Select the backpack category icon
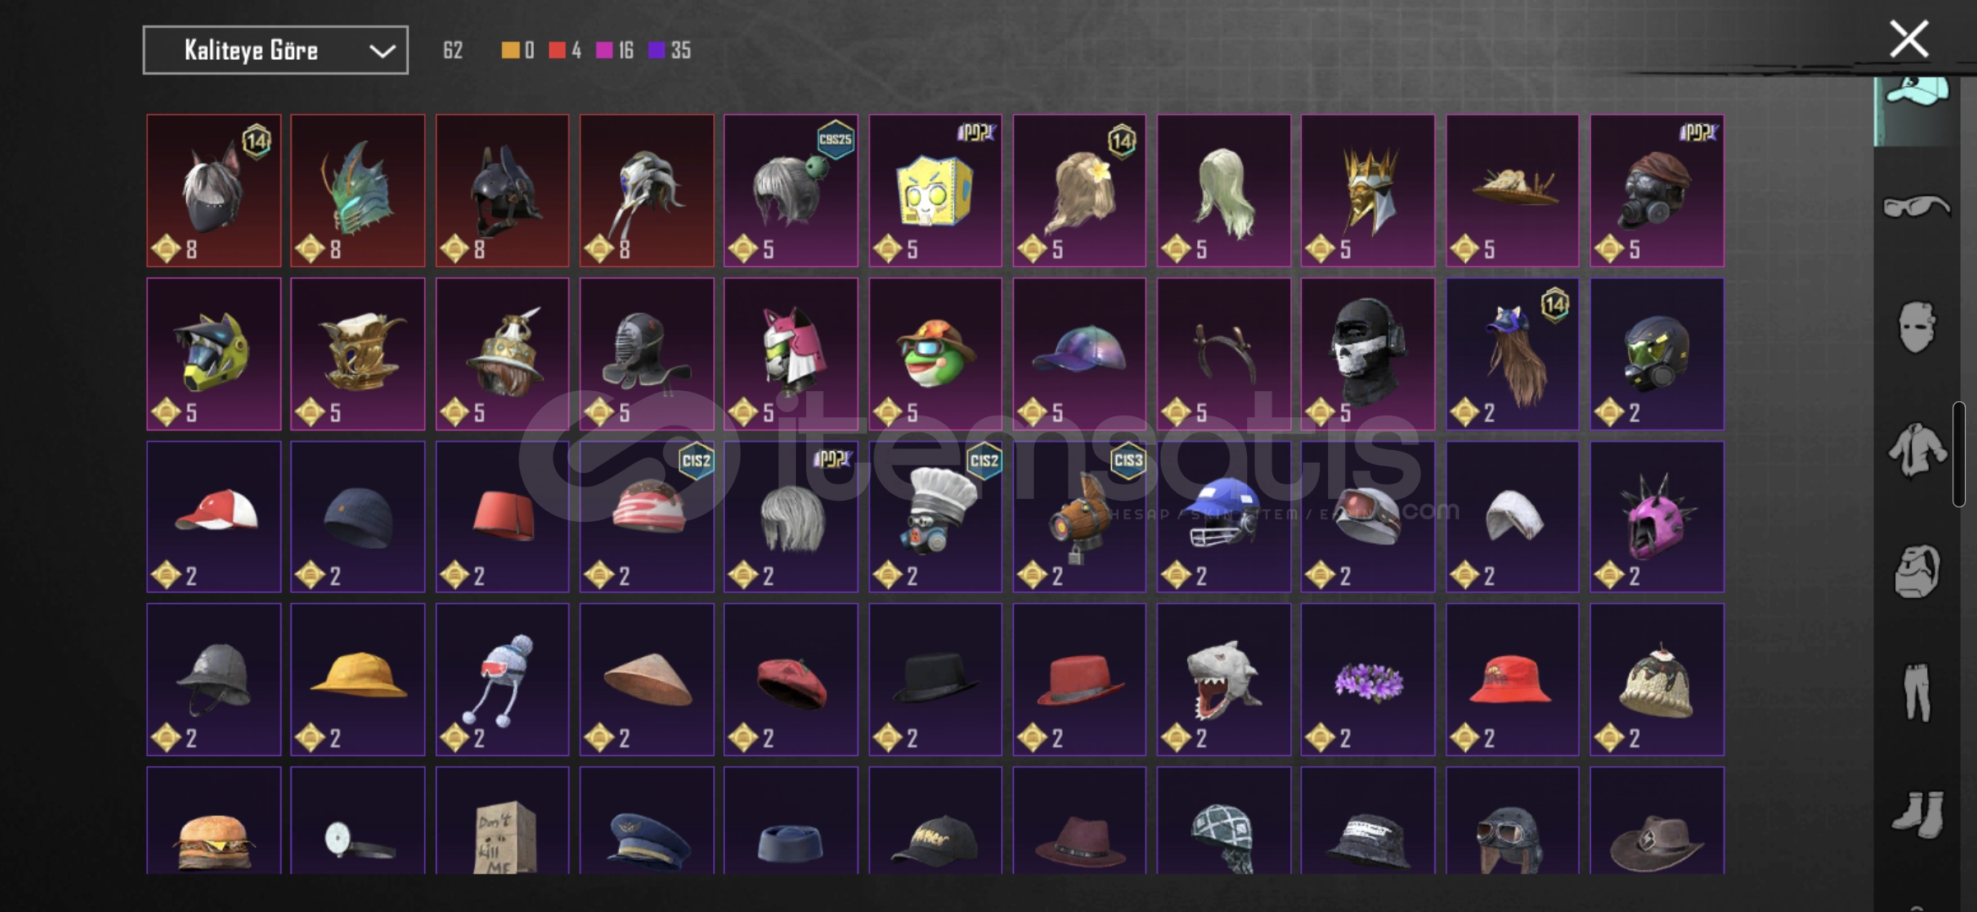 (x=1917, y=572)
